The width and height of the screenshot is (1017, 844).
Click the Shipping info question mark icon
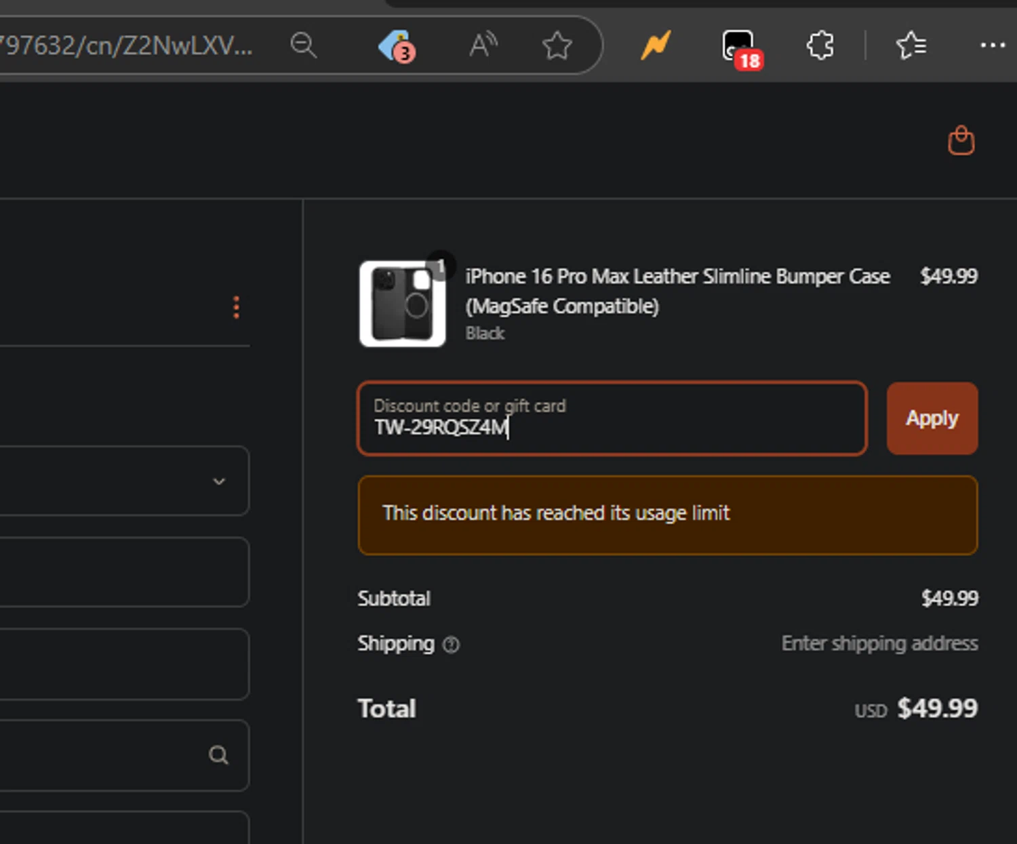point(451,645)
